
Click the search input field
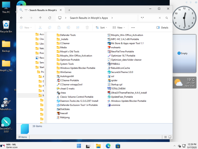[x=149, y=18]
